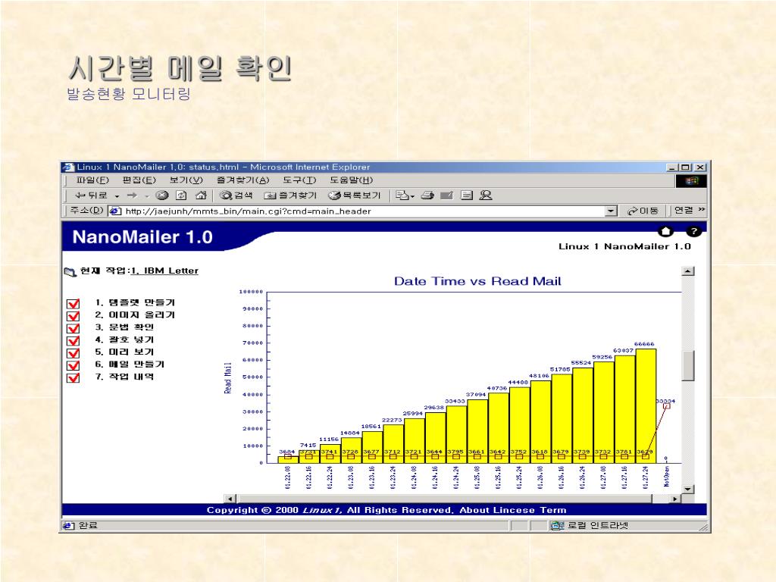The image size is (776, 582).
Task: Click into the address URL field
Action: (363, 211)
